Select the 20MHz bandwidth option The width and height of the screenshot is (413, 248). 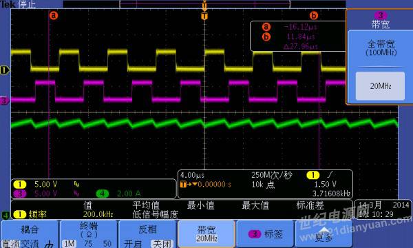[380, 86]
